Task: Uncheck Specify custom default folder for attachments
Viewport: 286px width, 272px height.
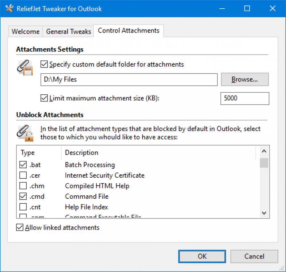Action: pos(43,64)
